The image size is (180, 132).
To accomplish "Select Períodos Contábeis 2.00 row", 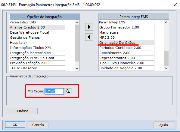I will [126, 48].
